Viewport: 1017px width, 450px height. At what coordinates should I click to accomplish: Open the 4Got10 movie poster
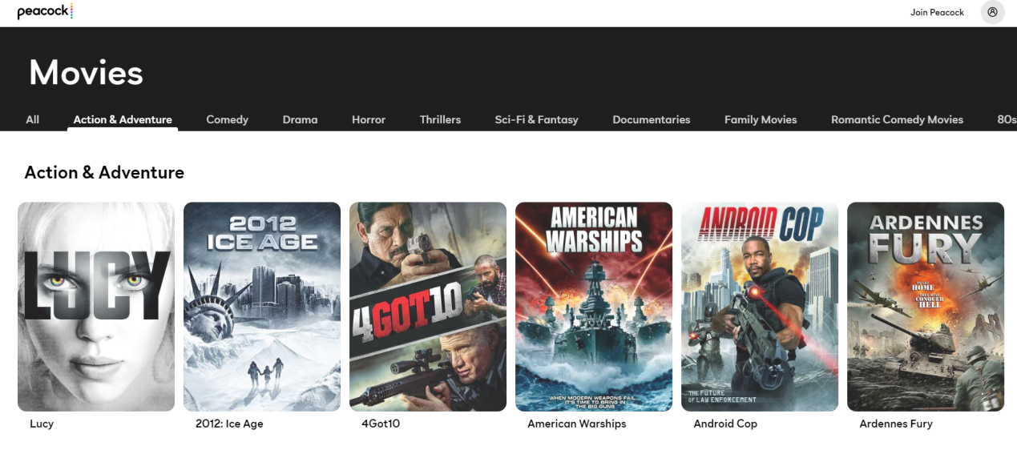(428, 307)
